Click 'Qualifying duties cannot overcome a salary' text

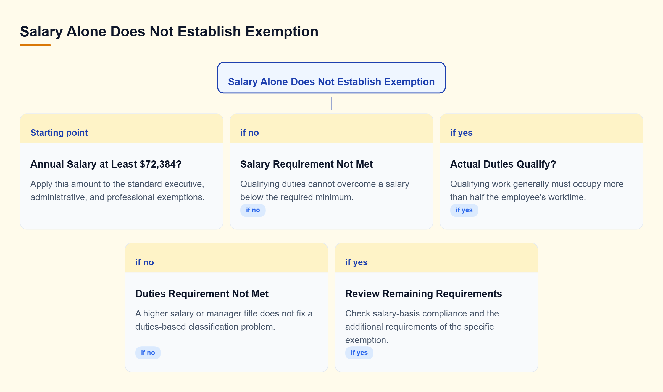coord(325,184)
